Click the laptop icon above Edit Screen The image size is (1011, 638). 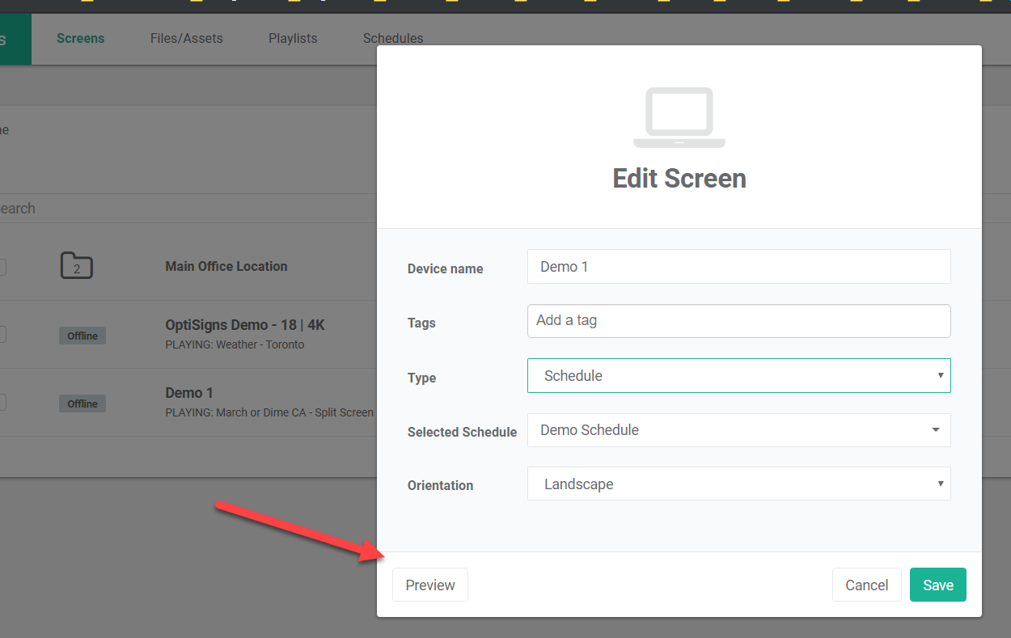point(679,118)
